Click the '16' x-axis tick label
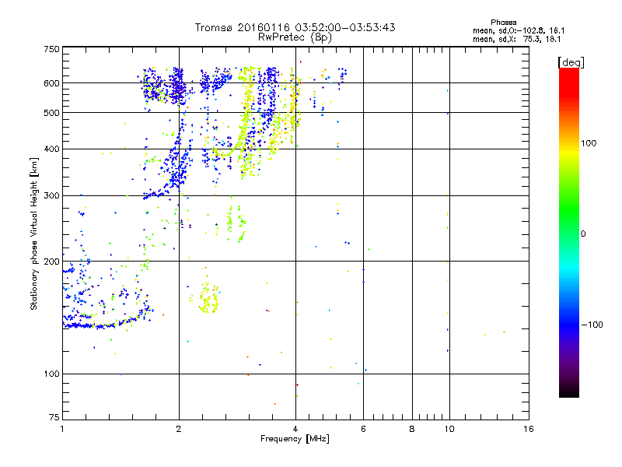 (529, 429)
